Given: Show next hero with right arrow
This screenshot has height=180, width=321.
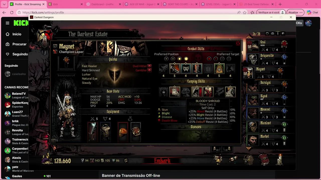Looking at the screenshot, I should [227, 149].
